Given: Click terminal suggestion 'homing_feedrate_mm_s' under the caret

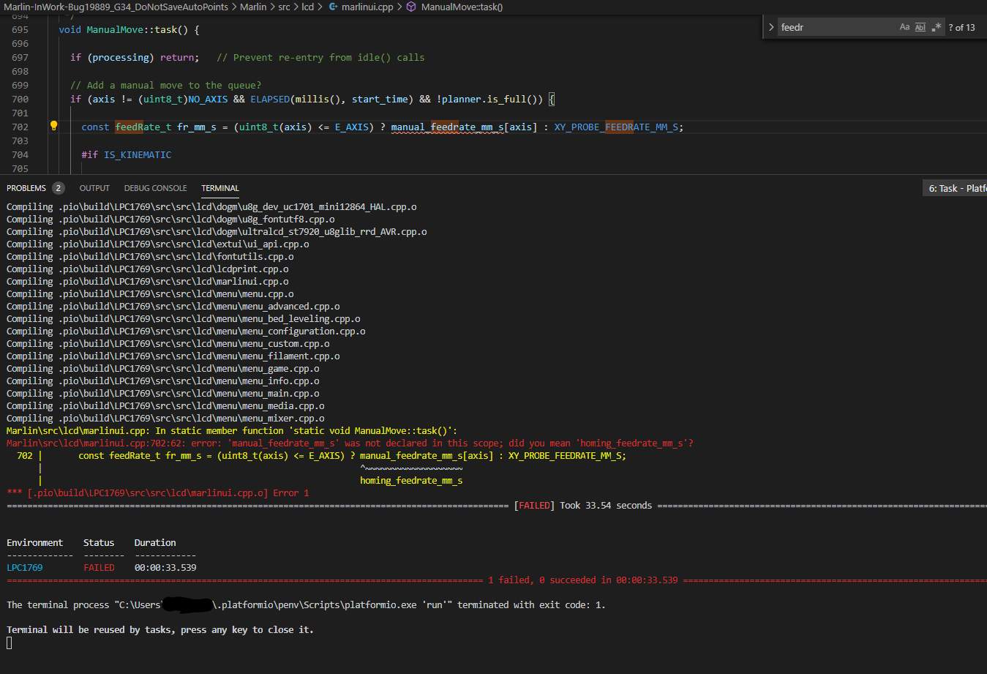Looking at the screenshot, I should click(411, 480).
